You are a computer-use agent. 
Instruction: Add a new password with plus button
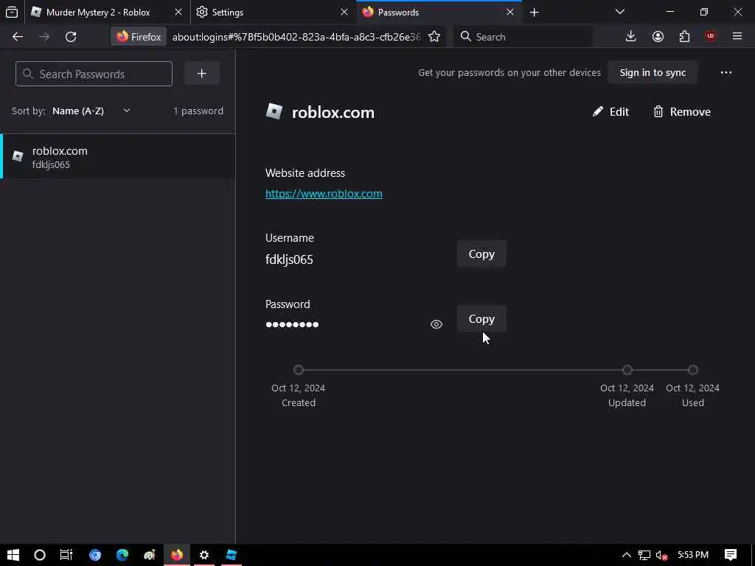(x=202, y=74)
